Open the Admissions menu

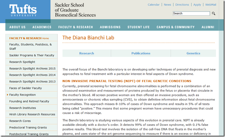pos(110,27)
